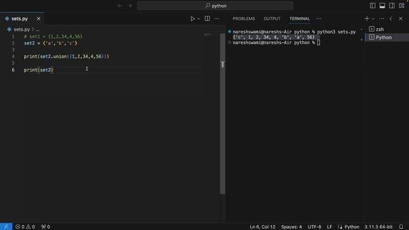Click terminal output line with set values
The height and width of the screenshot is (230, 409).
click(x=274, y=37)
